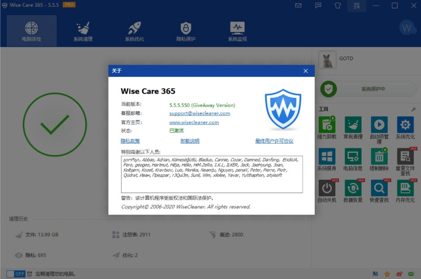The image size is (421, 279).
Task: Click the wrench icon beside 工具
Action: 413,109
